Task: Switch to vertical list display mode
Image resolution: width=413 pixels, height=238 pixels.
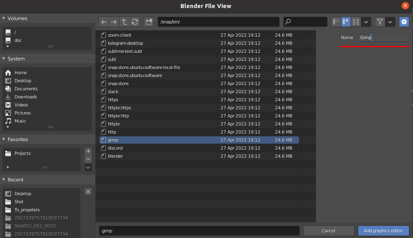Action: tap(336, 22)
